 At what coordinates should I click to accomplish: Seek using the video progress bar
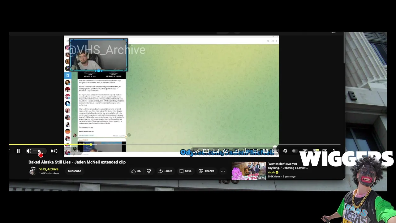(175, 145)
